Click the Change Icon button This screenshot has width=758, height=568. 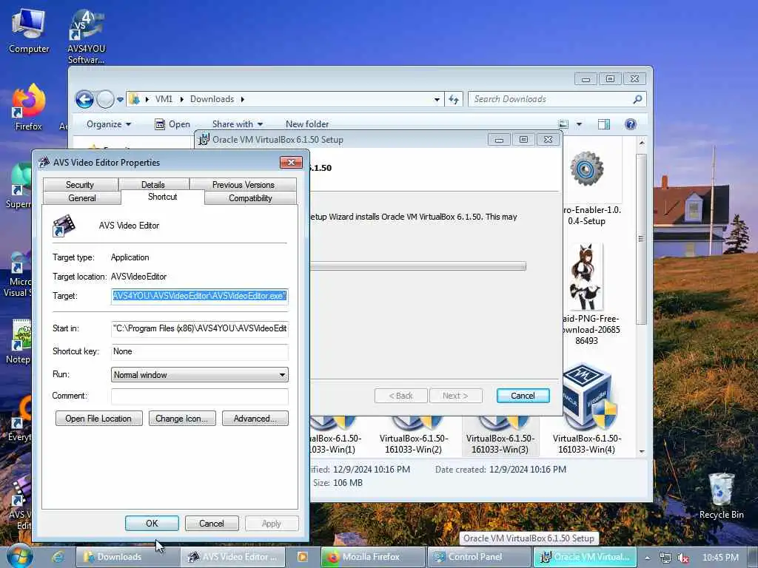(x=182, y=419)
